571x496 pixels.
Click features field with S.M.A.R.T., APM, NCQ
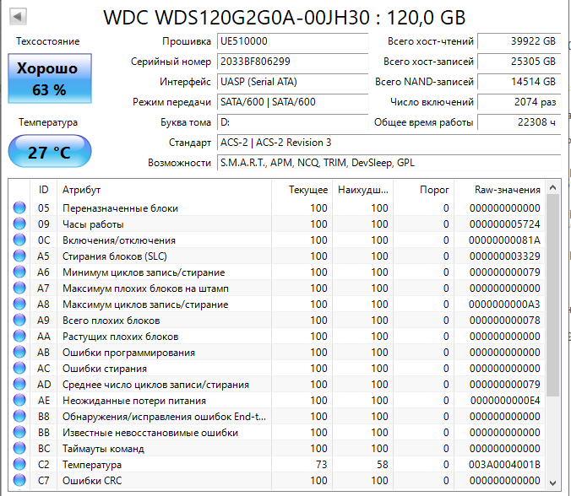(389, 163)
